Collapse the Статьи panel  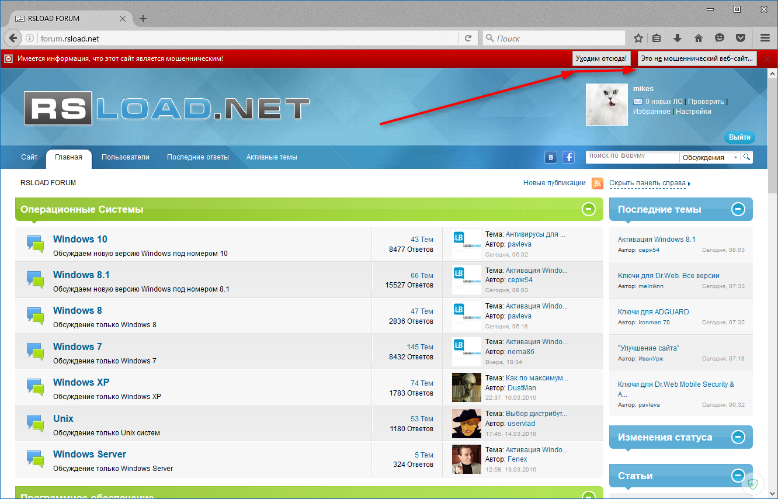(738, 476)
